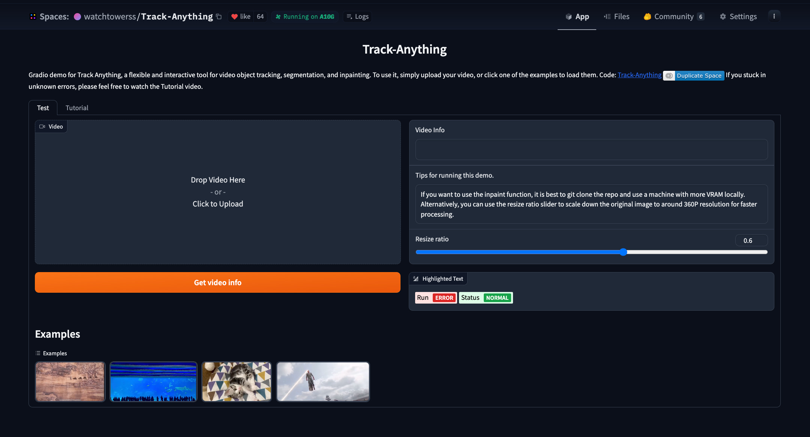Click the Click to Upload text

(x=218, y=204)
